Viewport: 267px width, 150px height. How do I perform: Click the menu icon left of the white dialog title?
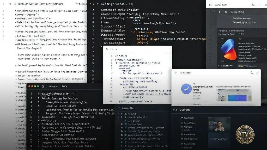coord(175,73)
